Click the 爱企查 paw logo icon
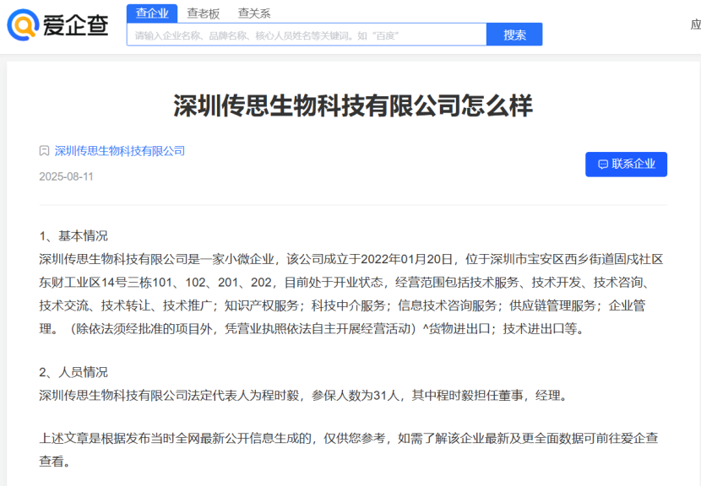701x486 pixels. (23, 25)
